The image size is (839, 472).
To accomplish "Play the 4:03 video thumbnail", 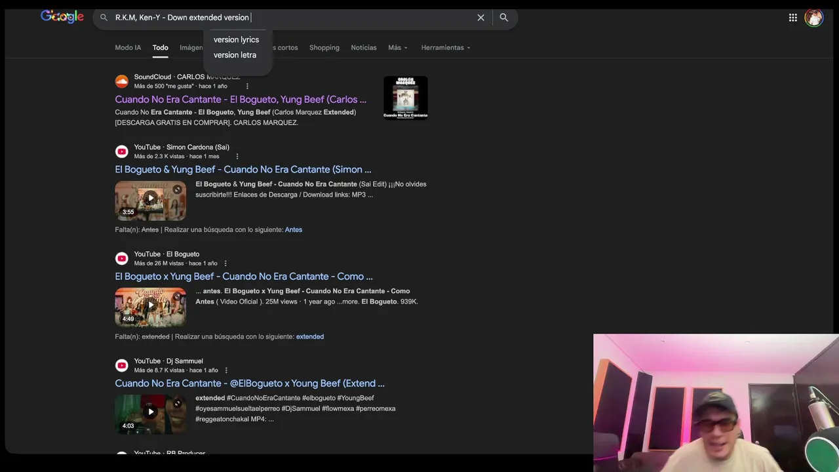I will click(151, 414).
